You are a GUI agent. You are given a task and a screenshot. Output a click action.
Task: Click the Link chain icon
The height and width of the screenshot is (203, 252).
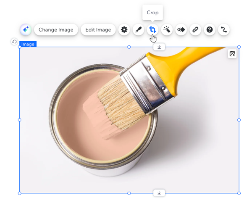coord(195,29)
